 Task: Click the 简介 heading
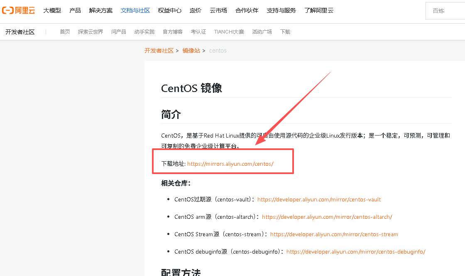click(171, 114)
